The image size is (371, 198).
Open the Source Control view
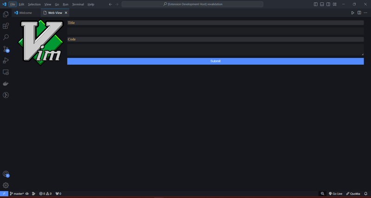click(x=6, y=49)
